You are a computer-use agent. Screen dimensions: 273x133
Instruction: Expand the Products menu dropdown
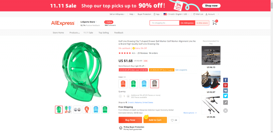click(x=75, y=33)
